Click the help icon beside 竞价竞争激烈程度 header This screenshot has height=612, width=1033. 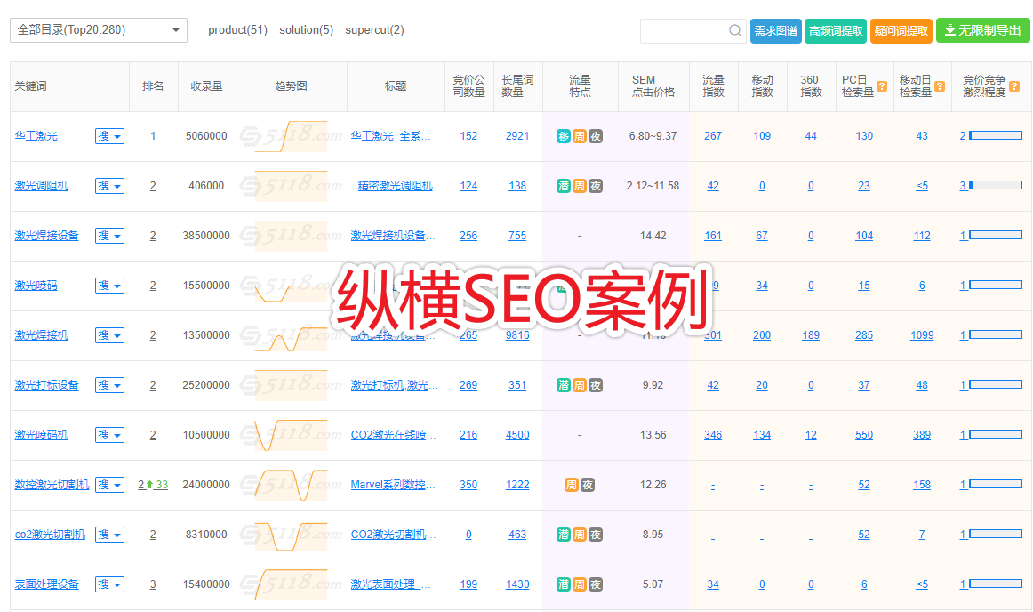(x=1015, y=88)
